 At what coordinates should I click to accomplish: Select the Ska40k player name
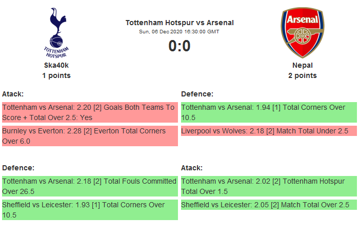click(56, 65)
